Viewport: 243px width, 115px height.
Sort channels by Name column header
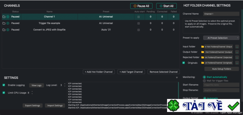pos(50,11)
